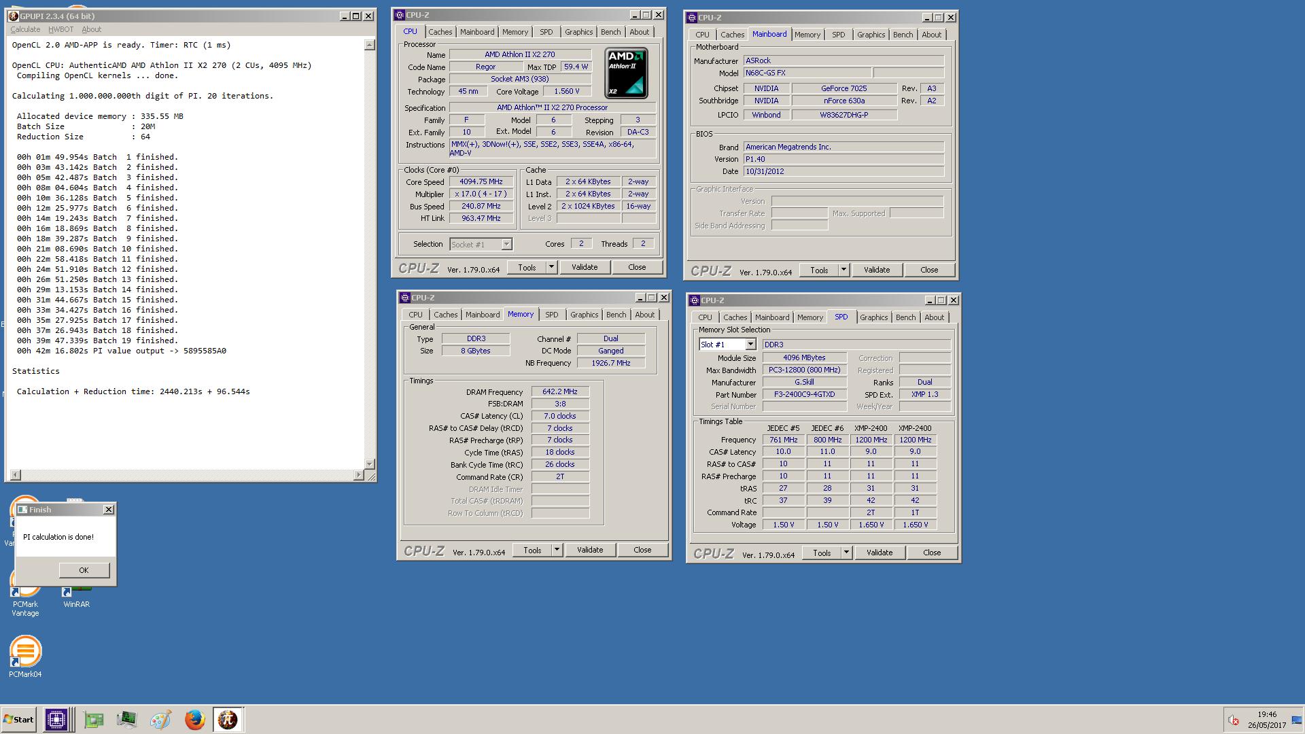
Task: Switch to SPD tab in CPU window
Action: 546,32
